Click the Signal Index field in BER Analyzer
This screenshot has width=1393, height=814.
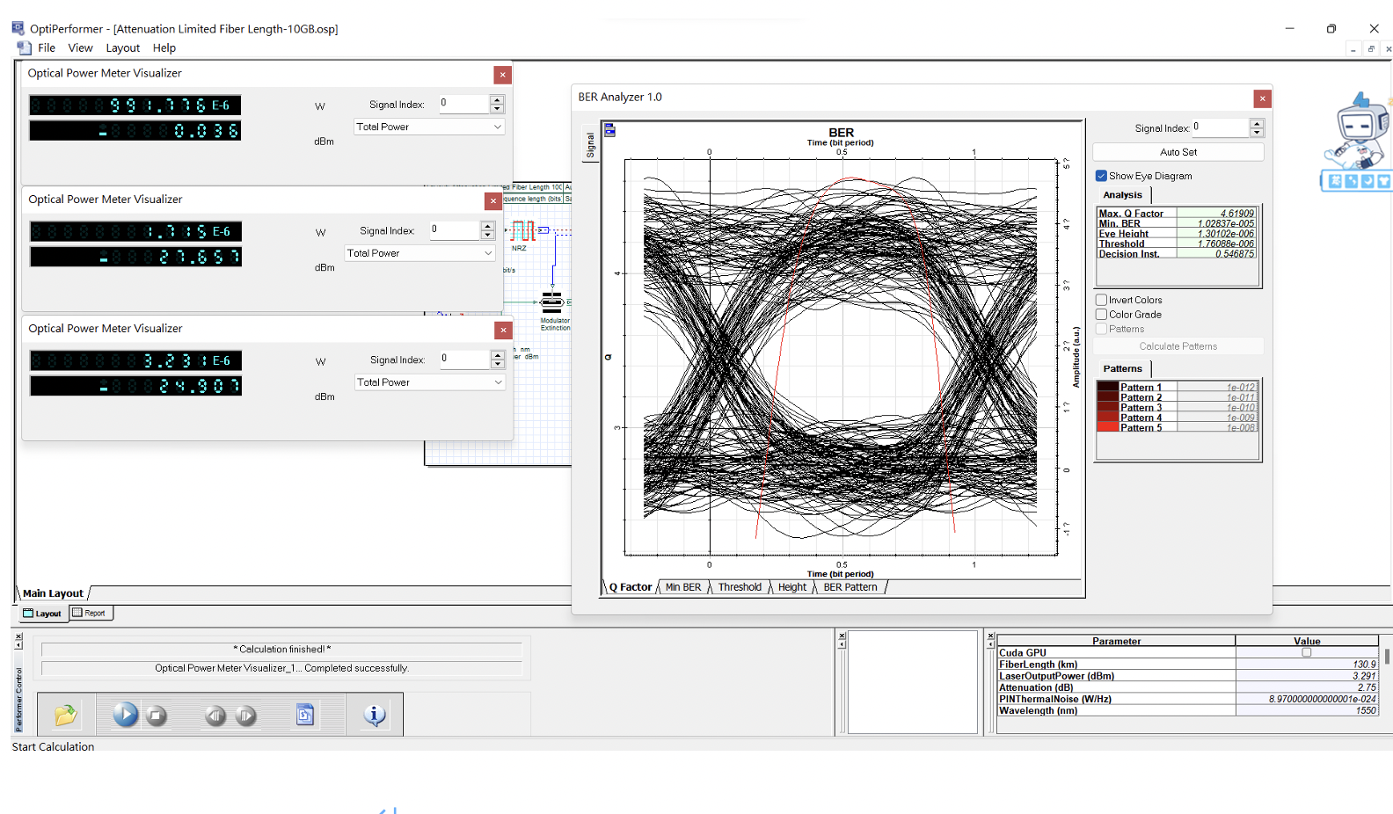(x=1220, y=127)
